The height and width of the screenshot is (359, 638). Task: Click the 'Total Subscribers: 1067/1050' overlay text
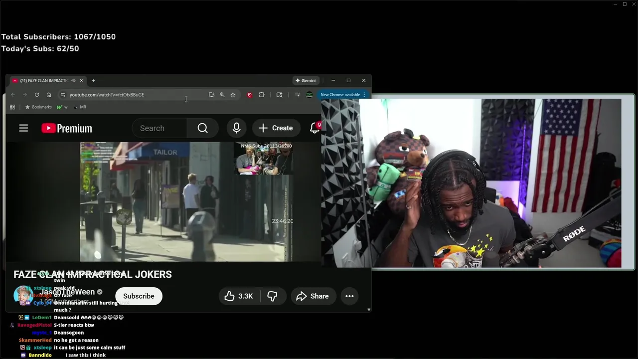coord(58,37)
